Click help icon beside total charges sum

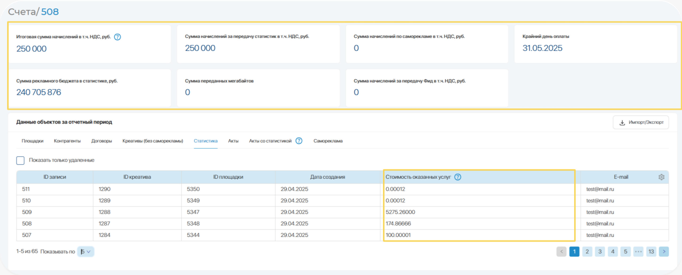[117, 37]
